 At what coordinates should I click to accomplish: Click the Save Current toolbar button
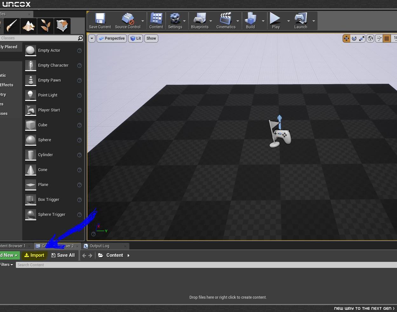(x=100, y=21)
